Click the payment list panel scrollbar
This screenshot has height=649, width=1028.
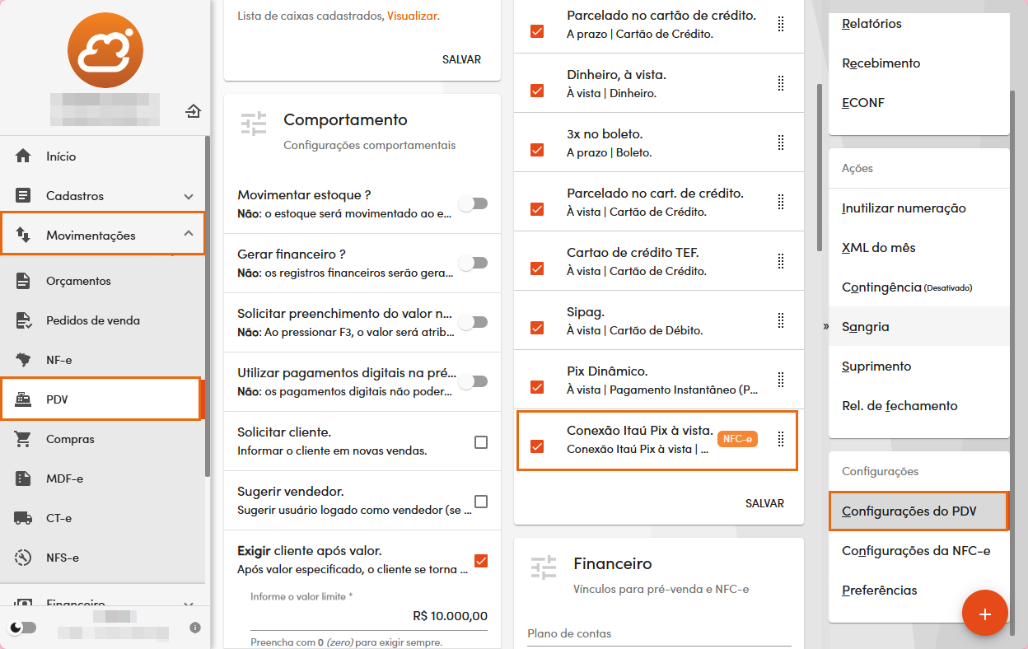click(819, 166)
